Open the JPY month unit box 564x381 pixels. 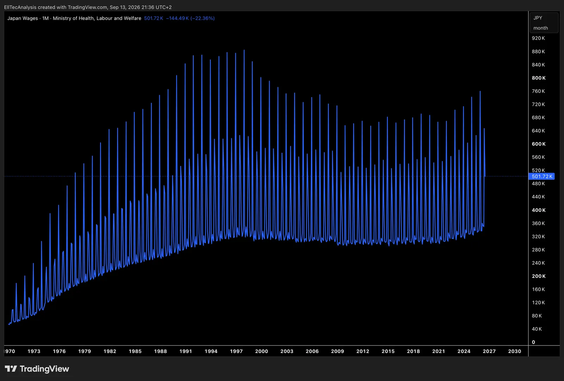point(544,23)
